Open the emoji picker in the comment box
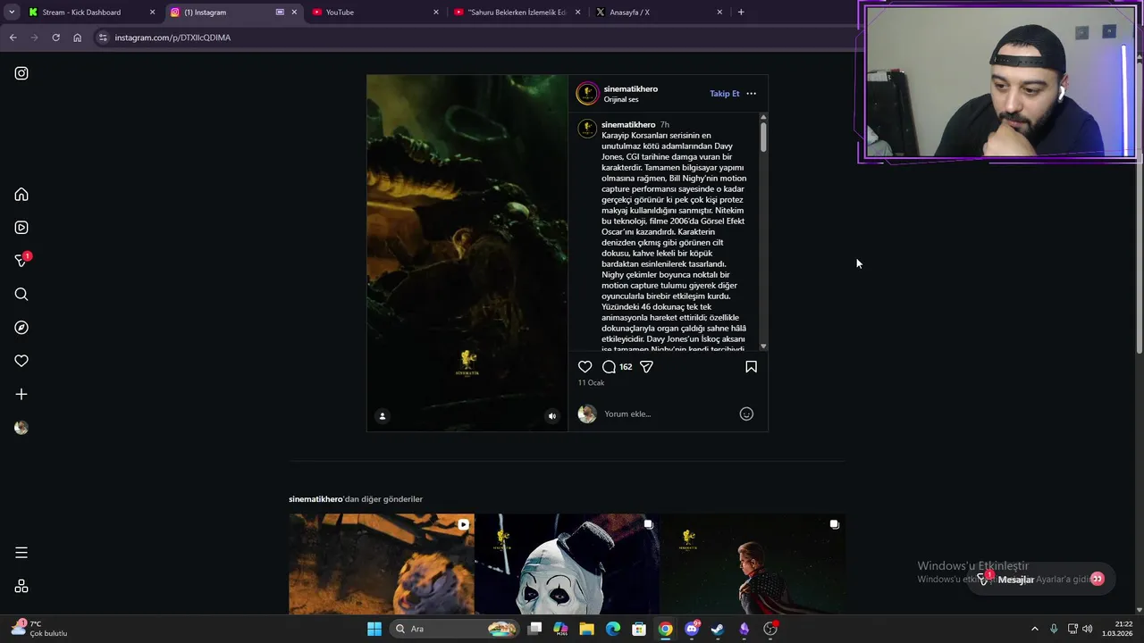 click(746, 413)
